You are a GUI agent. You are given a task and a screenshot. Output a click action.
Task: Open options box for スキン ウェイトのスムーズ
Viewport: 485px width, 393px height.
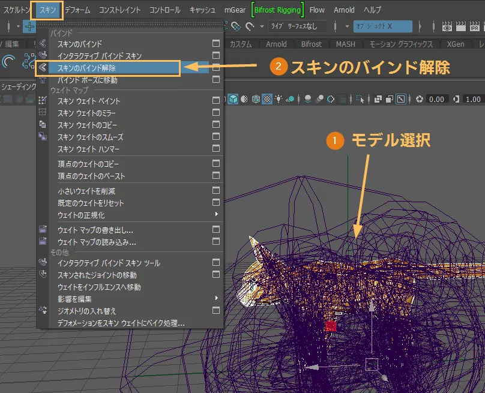(x=216, y=136)
